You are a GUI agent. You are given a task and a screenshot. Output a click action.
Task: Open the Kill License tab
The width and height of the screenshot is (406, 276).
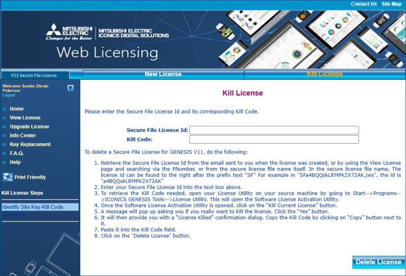325,74
